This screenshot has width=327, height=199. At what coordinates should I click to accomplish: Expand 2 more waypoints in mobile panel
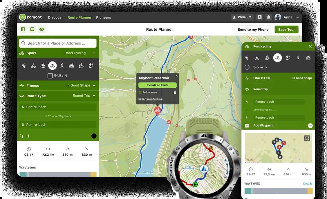(264, 110)
